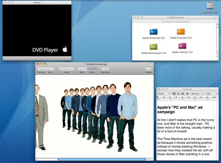The height and width of the screenshot is (163, 221).
Task: Click the paragraph starting "The Time Machine ad"
Action: pyautogui.click(x=185, y=146)
